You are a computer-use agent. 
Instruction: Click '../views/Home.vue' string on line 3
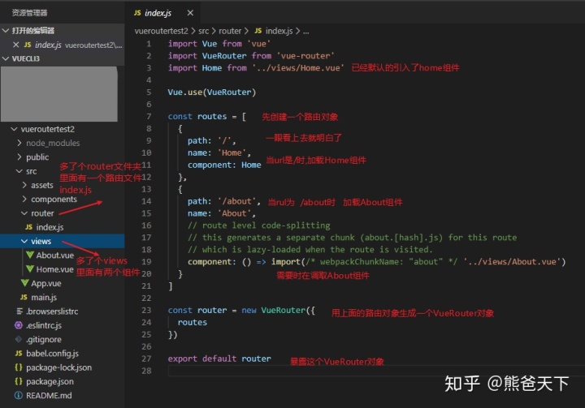pyautogui.click(x=297, y=68)
